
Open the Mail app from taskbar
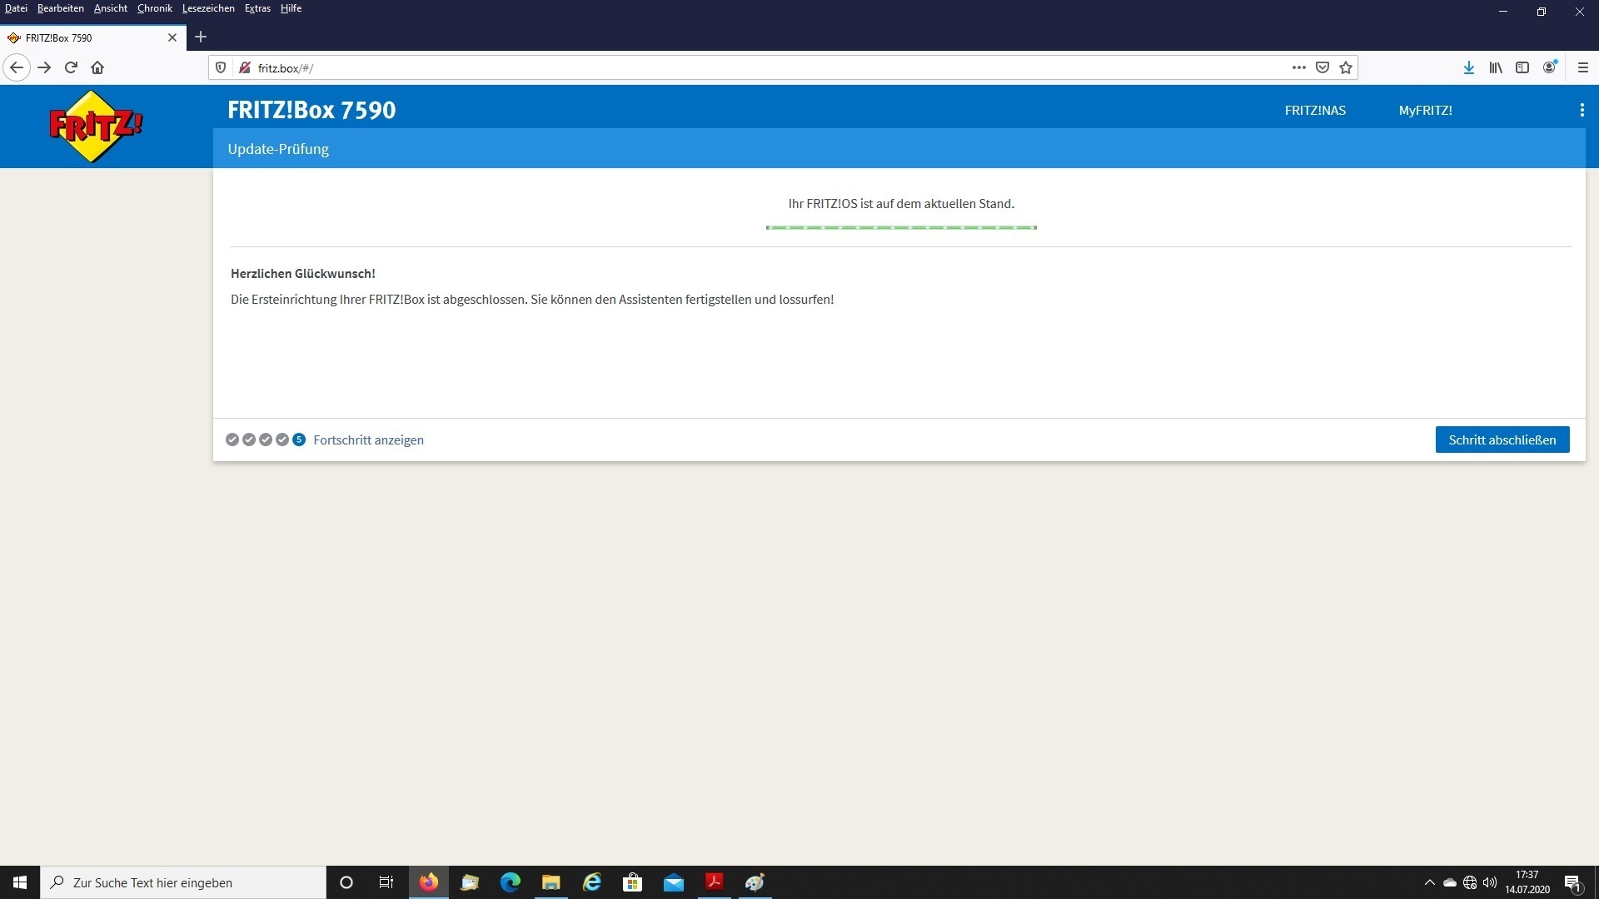674,882
